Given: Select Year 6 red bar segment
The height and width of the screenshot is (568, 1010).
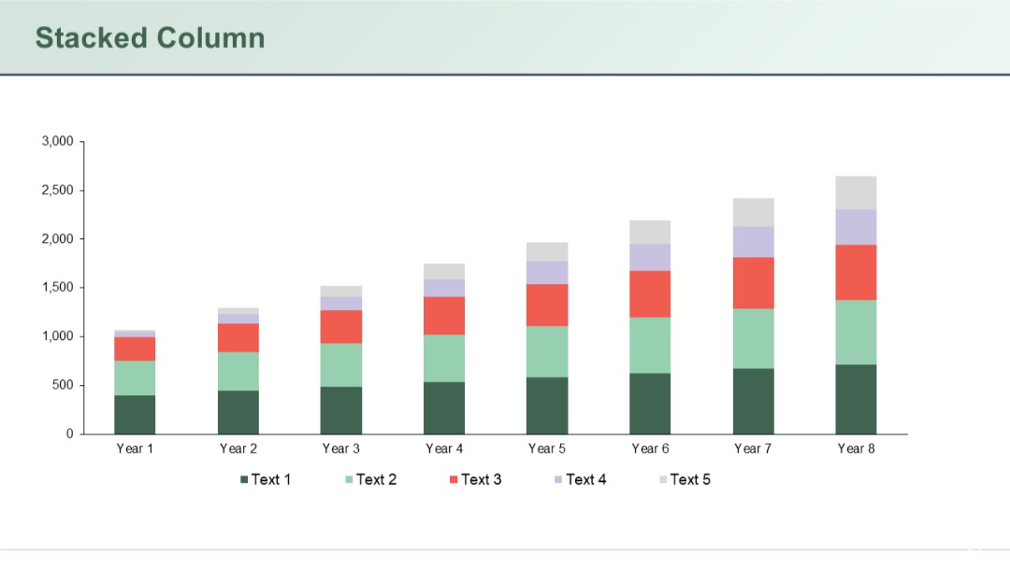Looking at the screenshot, I should [650, 294].
